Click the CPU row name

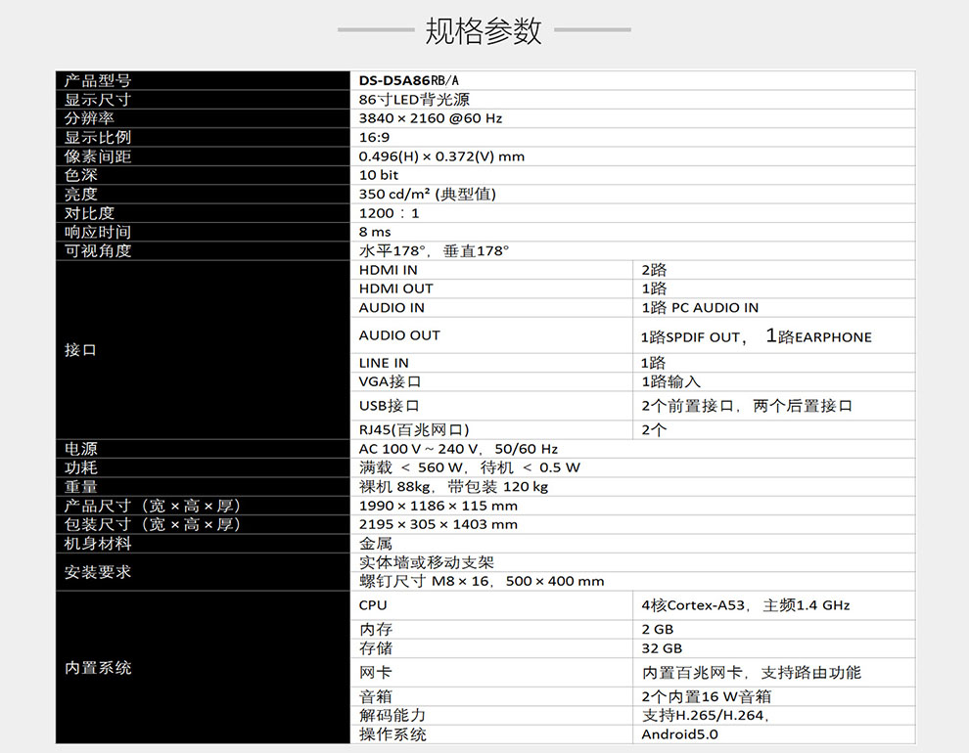coord(373,605)
